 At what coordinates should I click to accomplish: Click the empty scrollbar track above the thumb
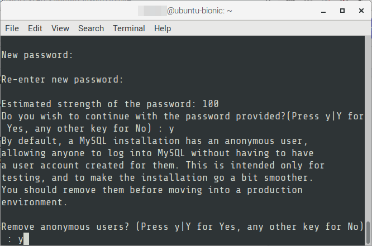click(368, 128)
